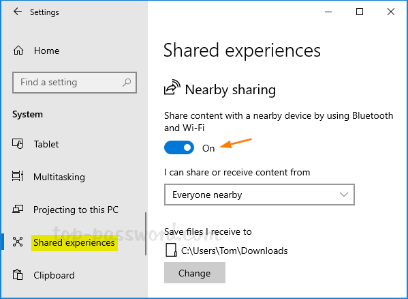408x299 pixels.
Task: Go back using the Settings arrow
Action: (x=18, y=12)
